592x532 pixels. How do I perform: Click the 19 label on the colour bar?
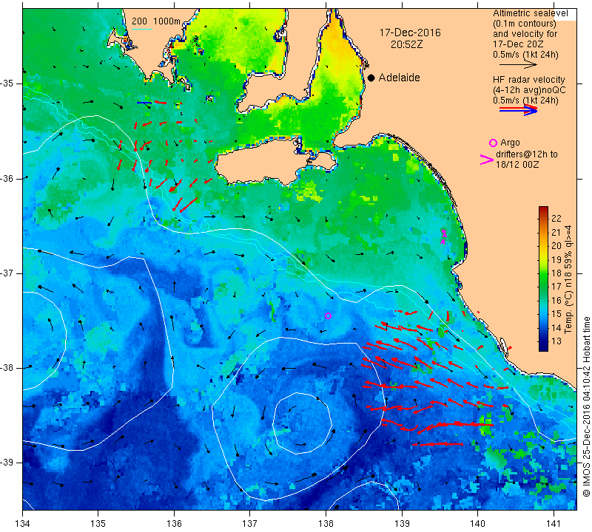556,259
